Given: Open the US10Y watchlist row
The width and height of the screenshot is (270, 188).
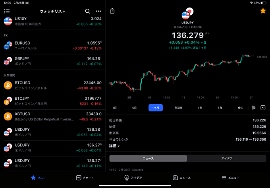Looking at the screenshot, I should point(53,21).
